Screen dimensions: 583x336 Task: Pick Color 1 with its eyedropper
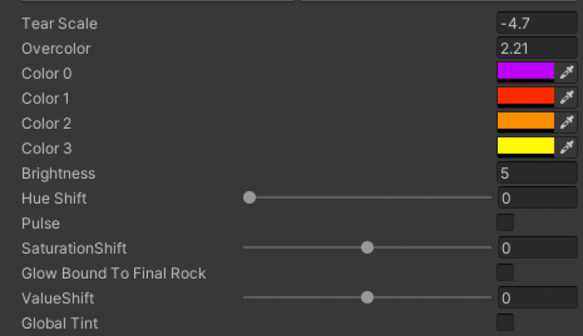click(x=566, y=97)
